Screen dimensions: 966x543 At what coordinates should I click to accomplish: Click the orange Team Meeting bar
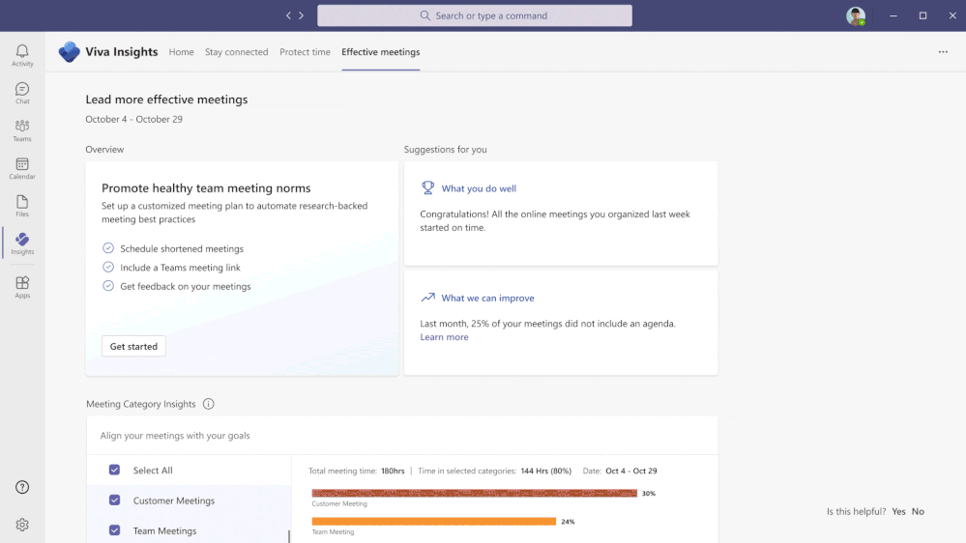434,522
